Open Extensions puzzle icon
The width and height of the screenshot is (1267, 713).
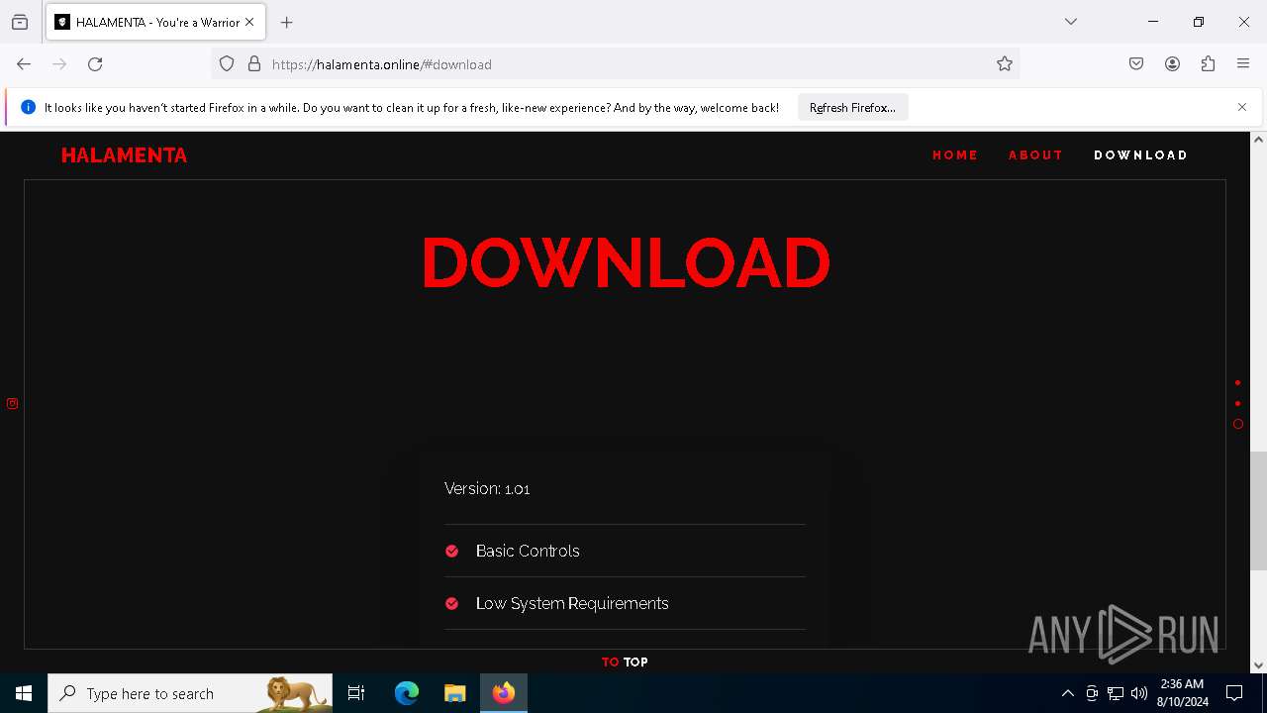(1208, 64)
